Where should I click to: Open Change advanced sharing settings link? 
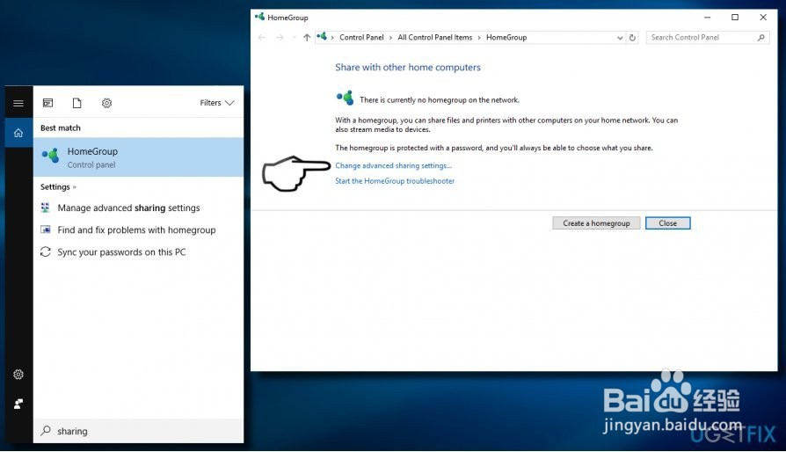click(x=394, y=166)
